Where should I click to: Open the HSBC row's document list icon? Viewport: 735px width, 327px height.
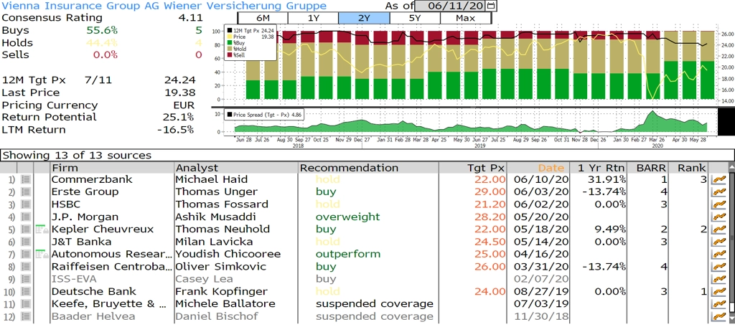[x=26, y=204]
